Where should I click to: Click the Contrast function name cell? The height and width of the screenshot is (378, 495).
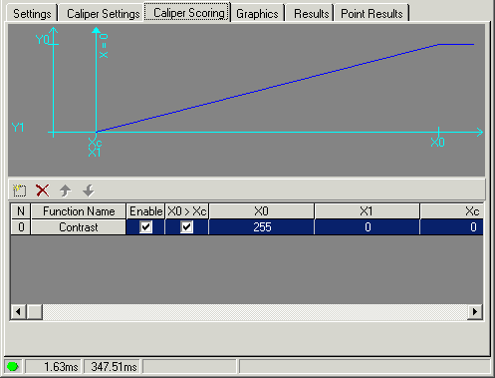[x=79, y=227]
